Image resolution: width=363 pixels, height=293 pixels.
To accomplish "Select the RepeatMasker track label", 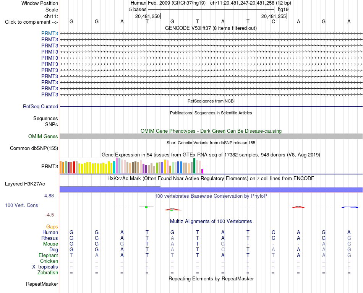I will [42, 284].
